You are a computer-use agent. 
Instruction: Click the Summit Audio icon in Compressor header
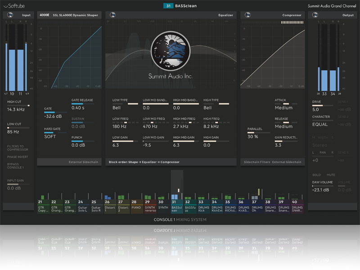[x=247, y=15]
